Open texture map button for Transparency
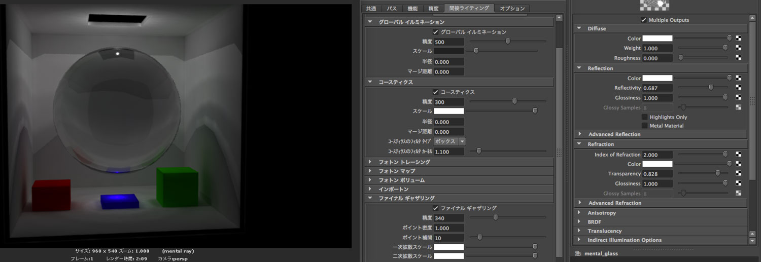Screen dimensions: 761x262 click(x=739, y=174)
